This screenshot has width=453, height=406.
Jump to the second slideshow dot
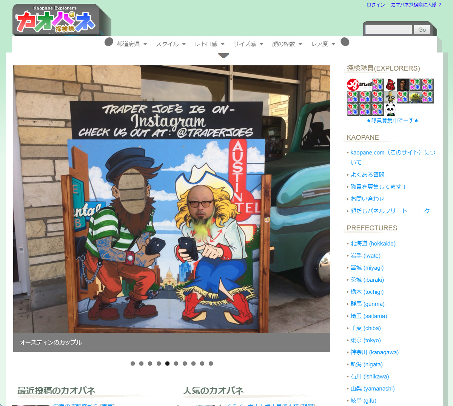click(x=141, y=363)
